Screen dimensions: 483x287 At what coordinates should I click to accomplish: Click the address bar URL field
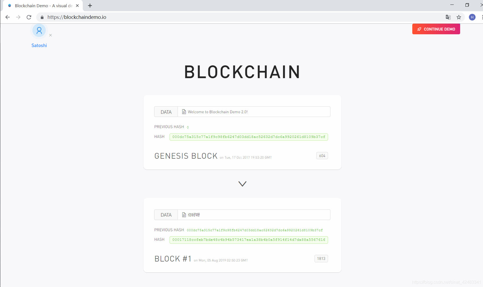239,17
